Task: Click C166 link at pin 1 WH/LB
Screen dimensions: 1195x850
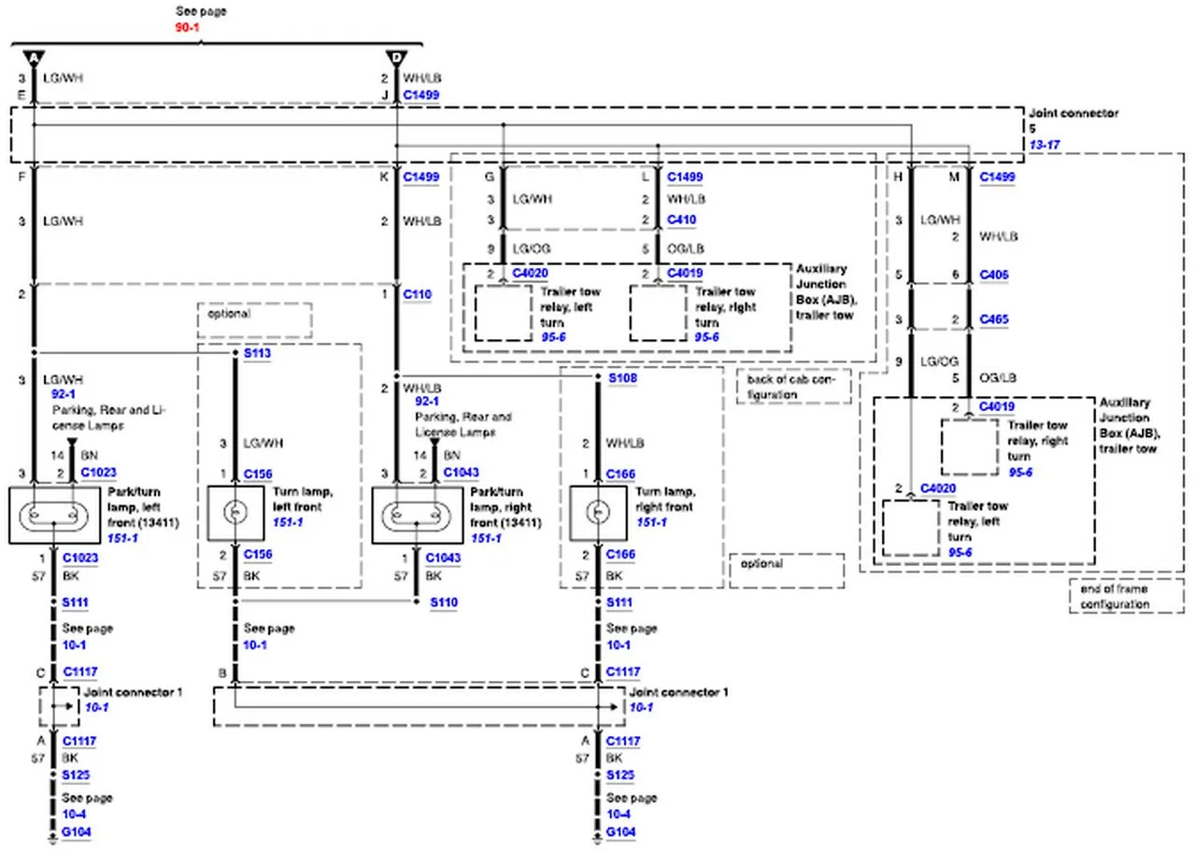Action: point(621,474)
